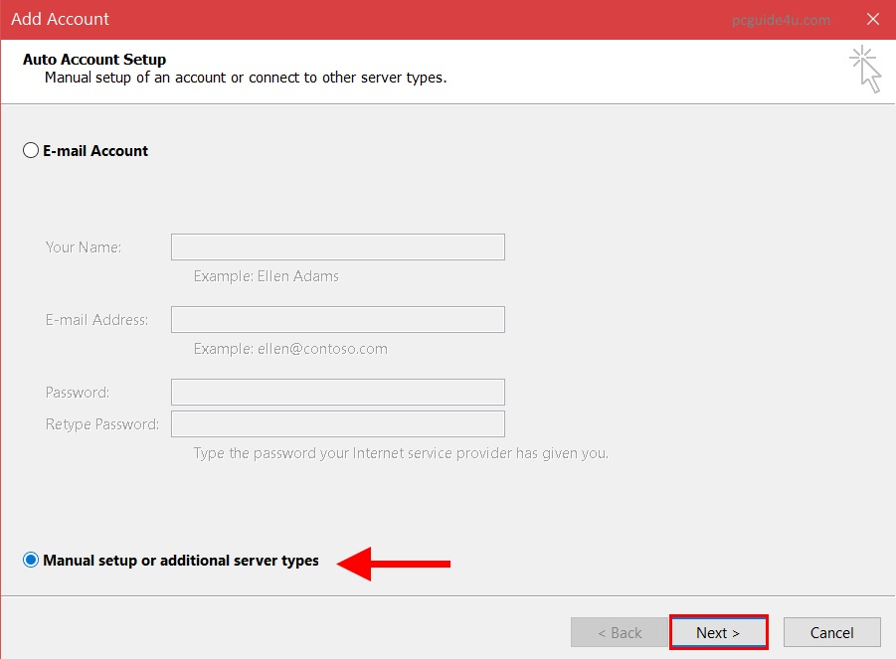Click the Retype Password input box

point(337,424)
